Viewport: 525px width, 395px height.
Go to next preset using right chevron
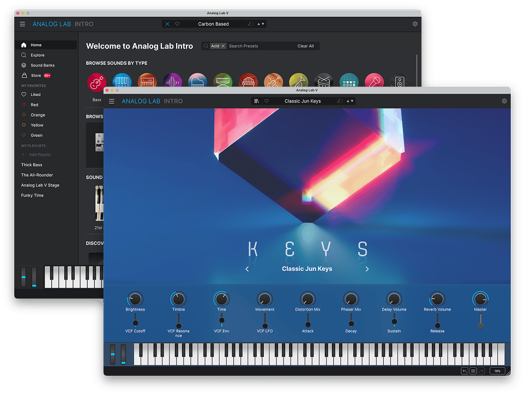(367, 269)
